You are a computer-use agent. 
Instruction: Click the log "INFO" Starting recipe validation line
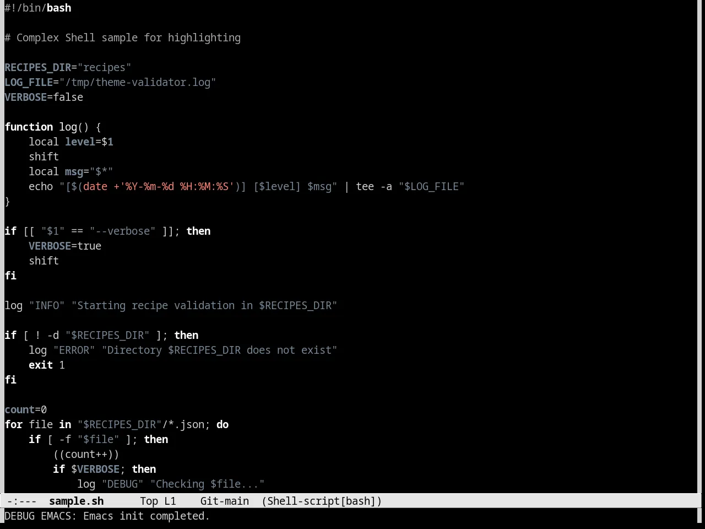point(171,305)
